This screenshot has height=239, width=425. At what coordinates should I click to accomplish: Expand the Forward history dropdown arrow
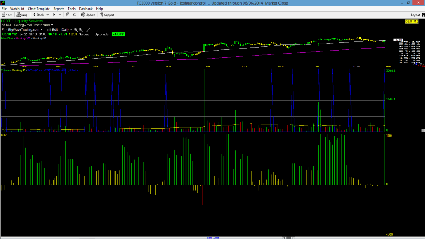point(60,15)
